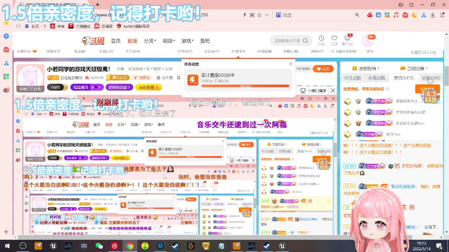Open a new browser tab
Image resolution: width=449 pixels, height=252 pixels.
98,4
